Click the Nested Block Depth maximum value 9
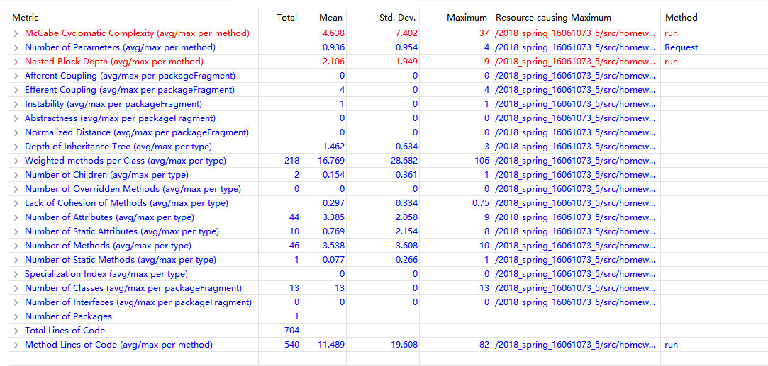Image resolution: width=768 pixels, height=366 pixels. click(x=487, y=62)
